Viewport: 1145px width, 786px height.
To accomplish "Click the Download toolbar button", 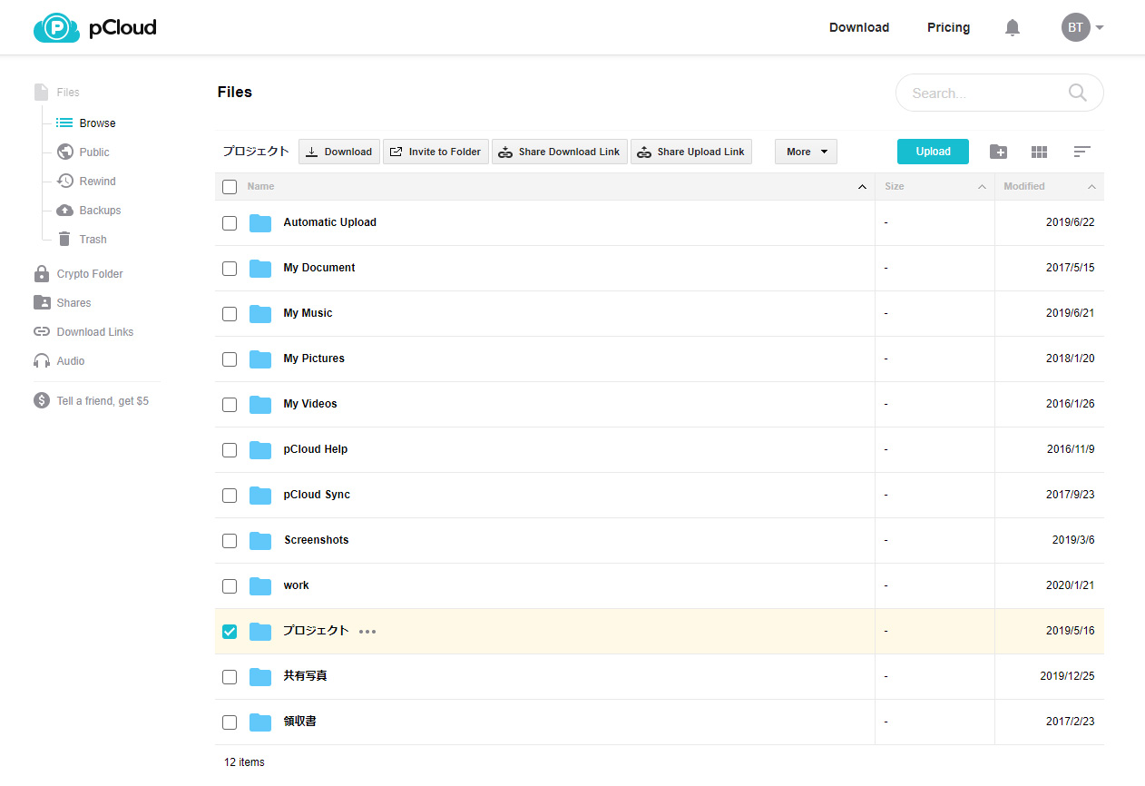I will tap(339, 152).
